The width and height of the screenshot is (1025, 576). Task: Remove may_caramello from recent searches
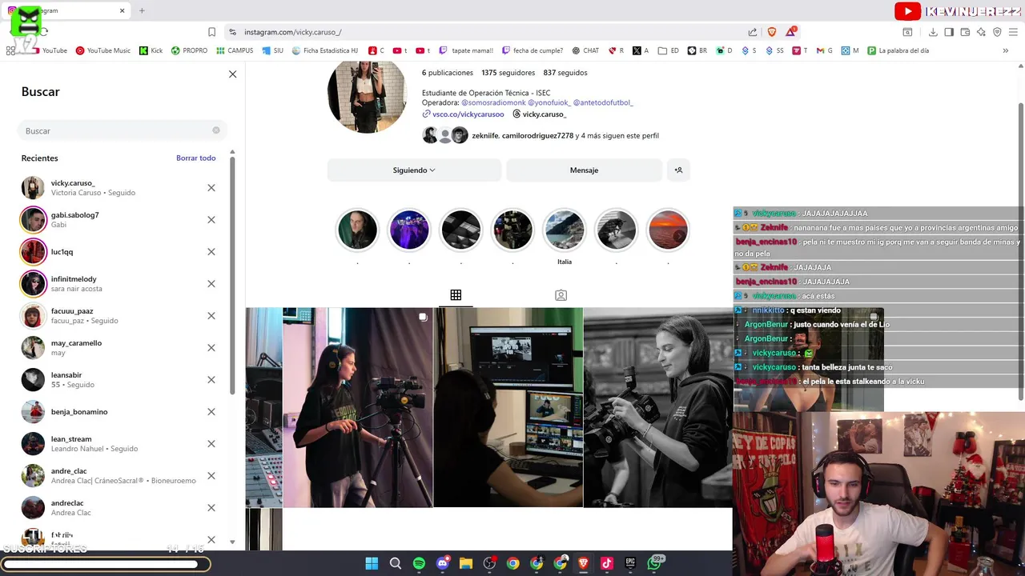click(211, 348)
